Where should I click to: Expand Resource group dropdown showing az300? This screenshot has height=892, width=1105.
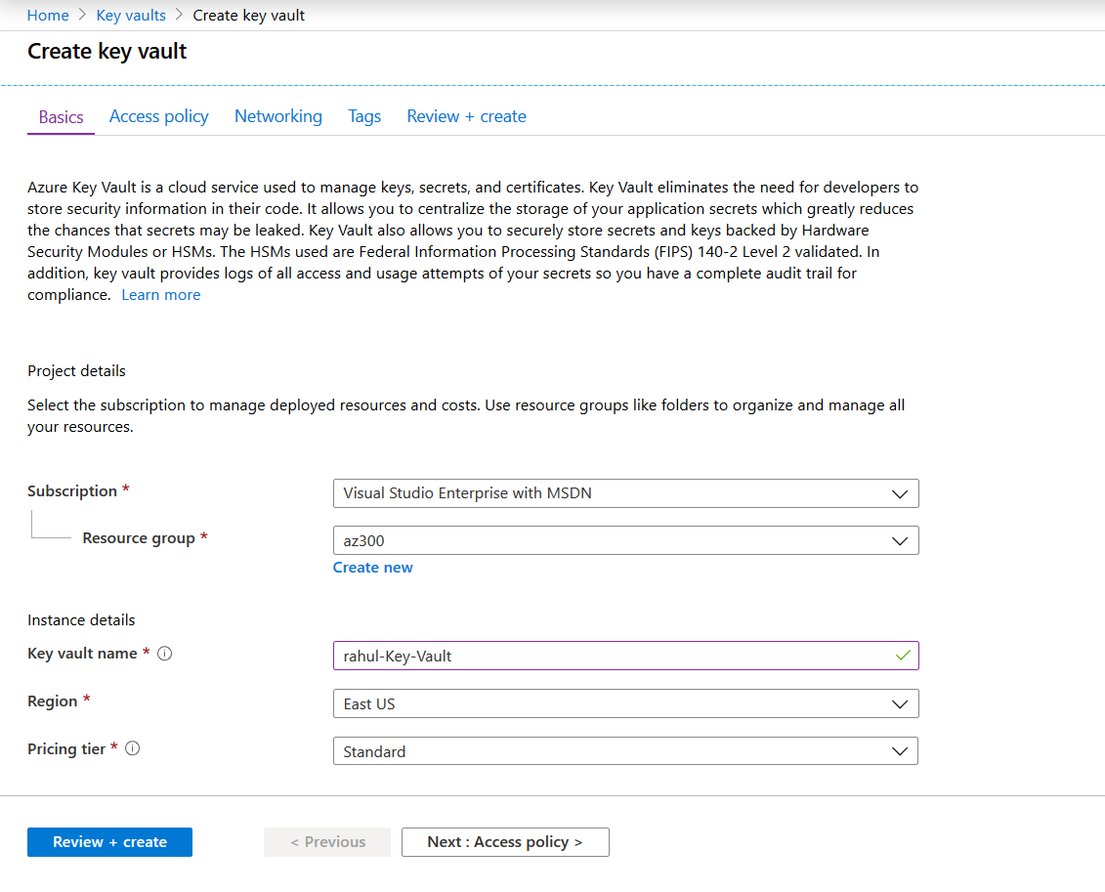click(x=626, y=540)
